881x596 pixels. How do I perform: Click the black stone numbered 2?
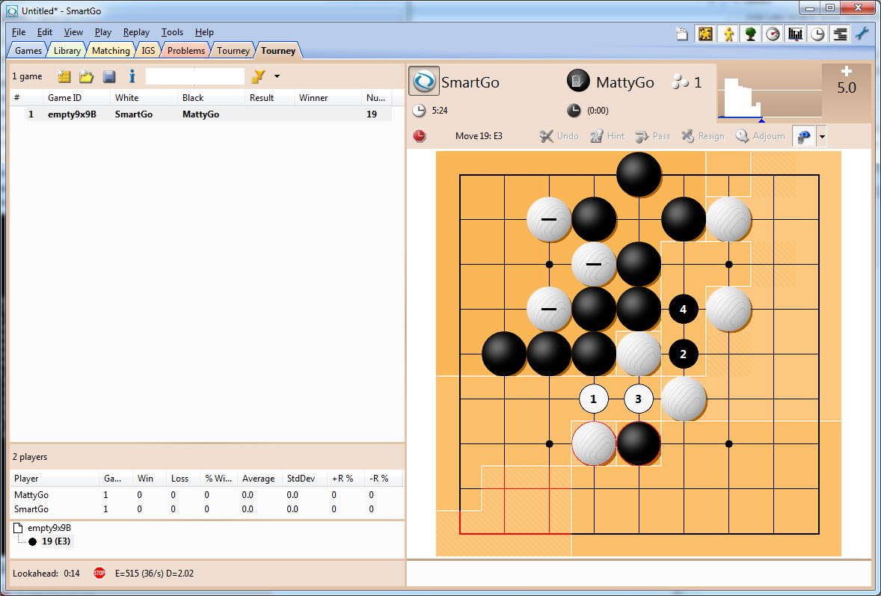tap(684, 354)
